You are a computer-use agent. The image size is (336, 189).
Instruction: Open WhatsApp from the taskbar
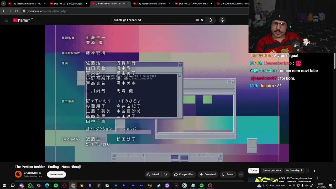[x=30, y=186]
